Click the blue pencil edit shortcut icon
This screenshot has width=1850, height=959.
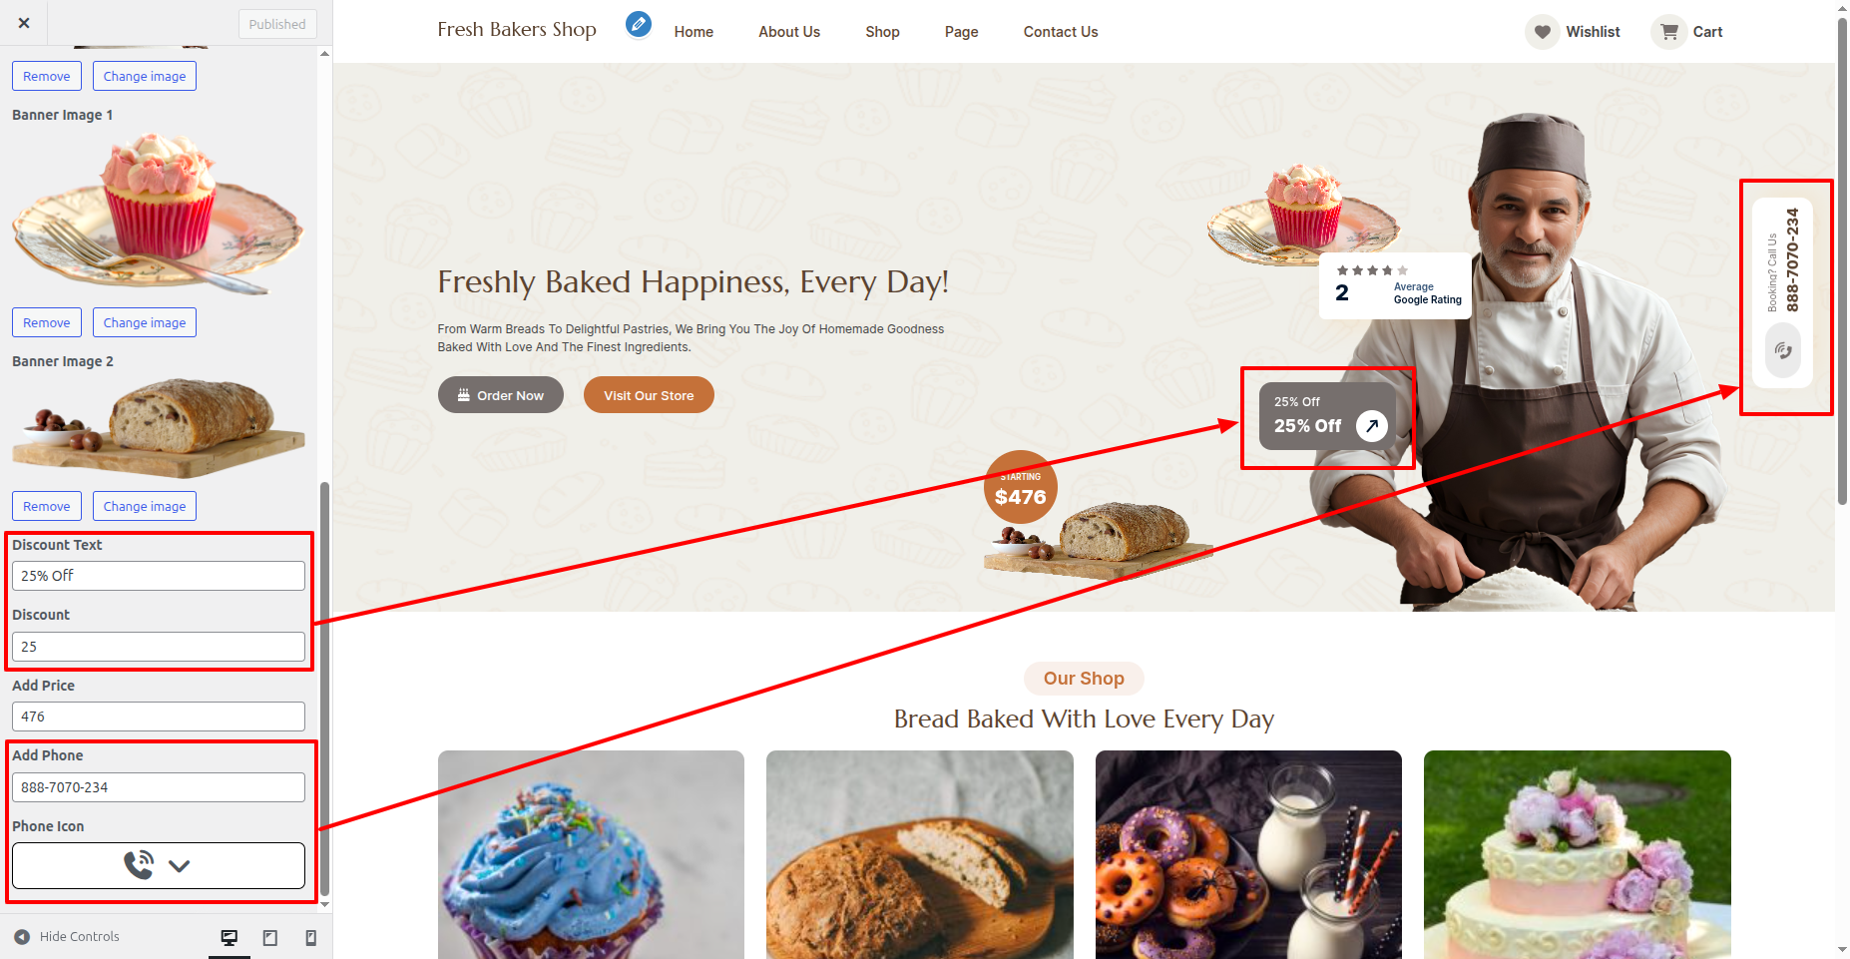coord(639,24)
